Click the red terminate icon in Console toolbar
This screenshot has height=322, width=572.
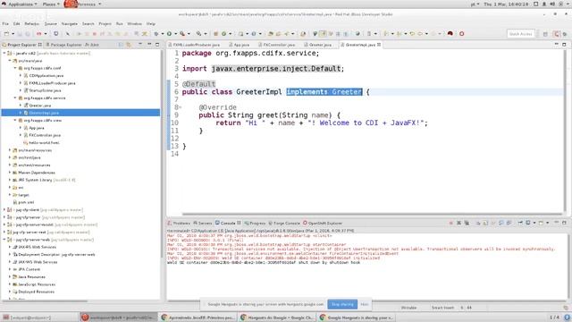450,223
